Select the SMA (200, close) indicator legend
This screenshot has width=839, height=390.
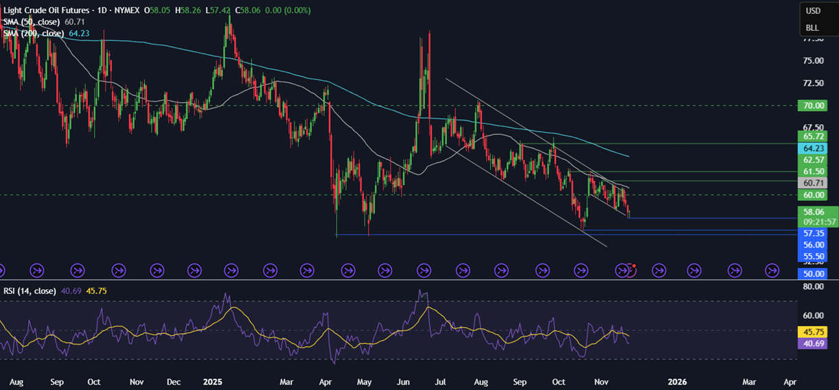pos(34,33)
